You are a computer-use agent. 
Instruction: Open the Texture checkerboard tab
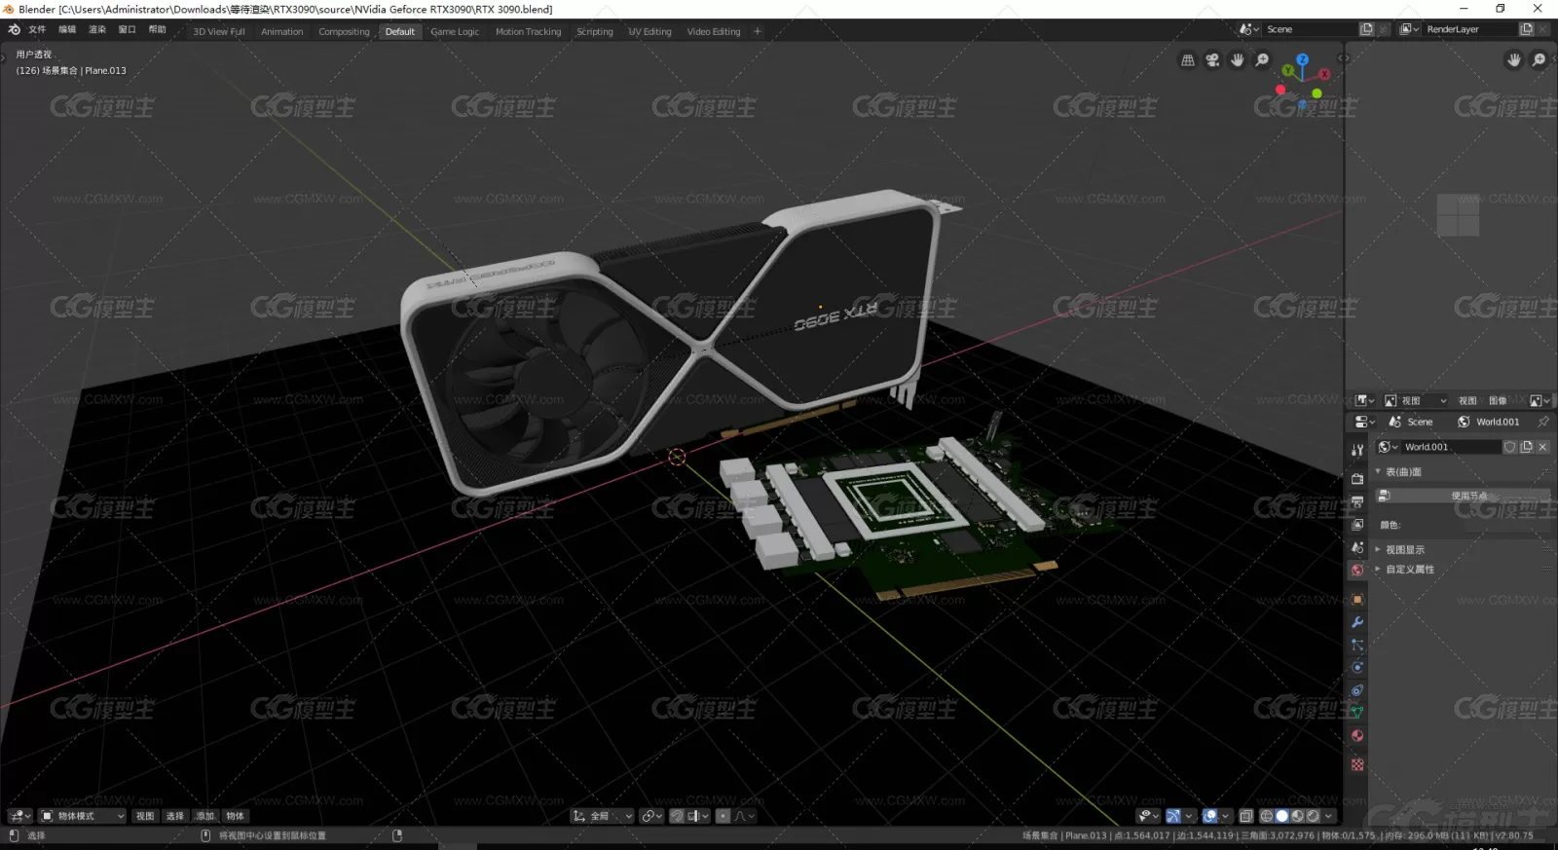[1357, 765]
